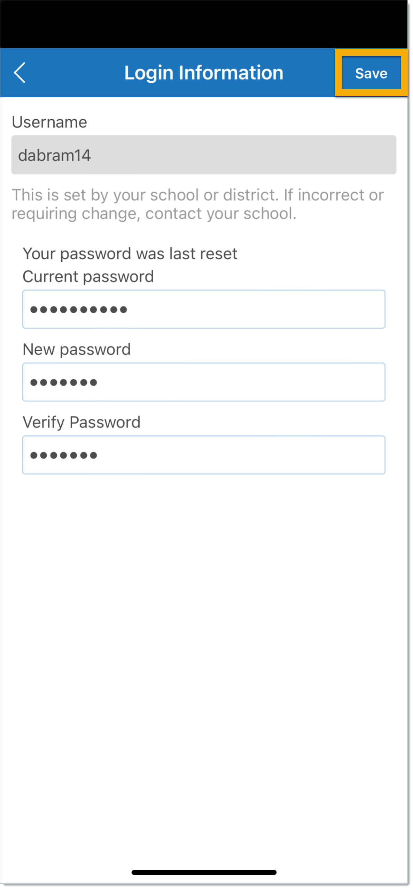Screen dimensions: 413x889
Task: Go back using the left arrow
Action: pos(20,73)
